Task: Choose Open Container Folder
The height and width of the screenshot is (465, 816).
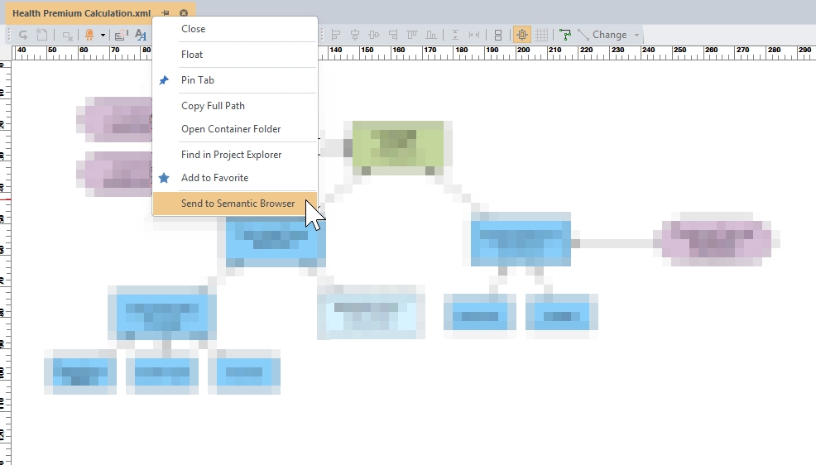Action: pos(235,129)
